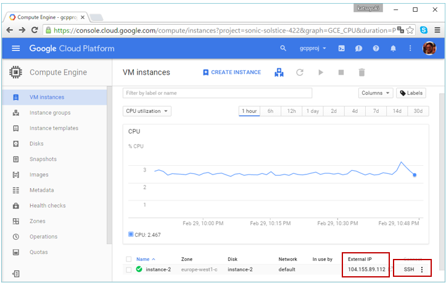Open Health checks in sidebar

pyautogui.click(x=54, y=206)
